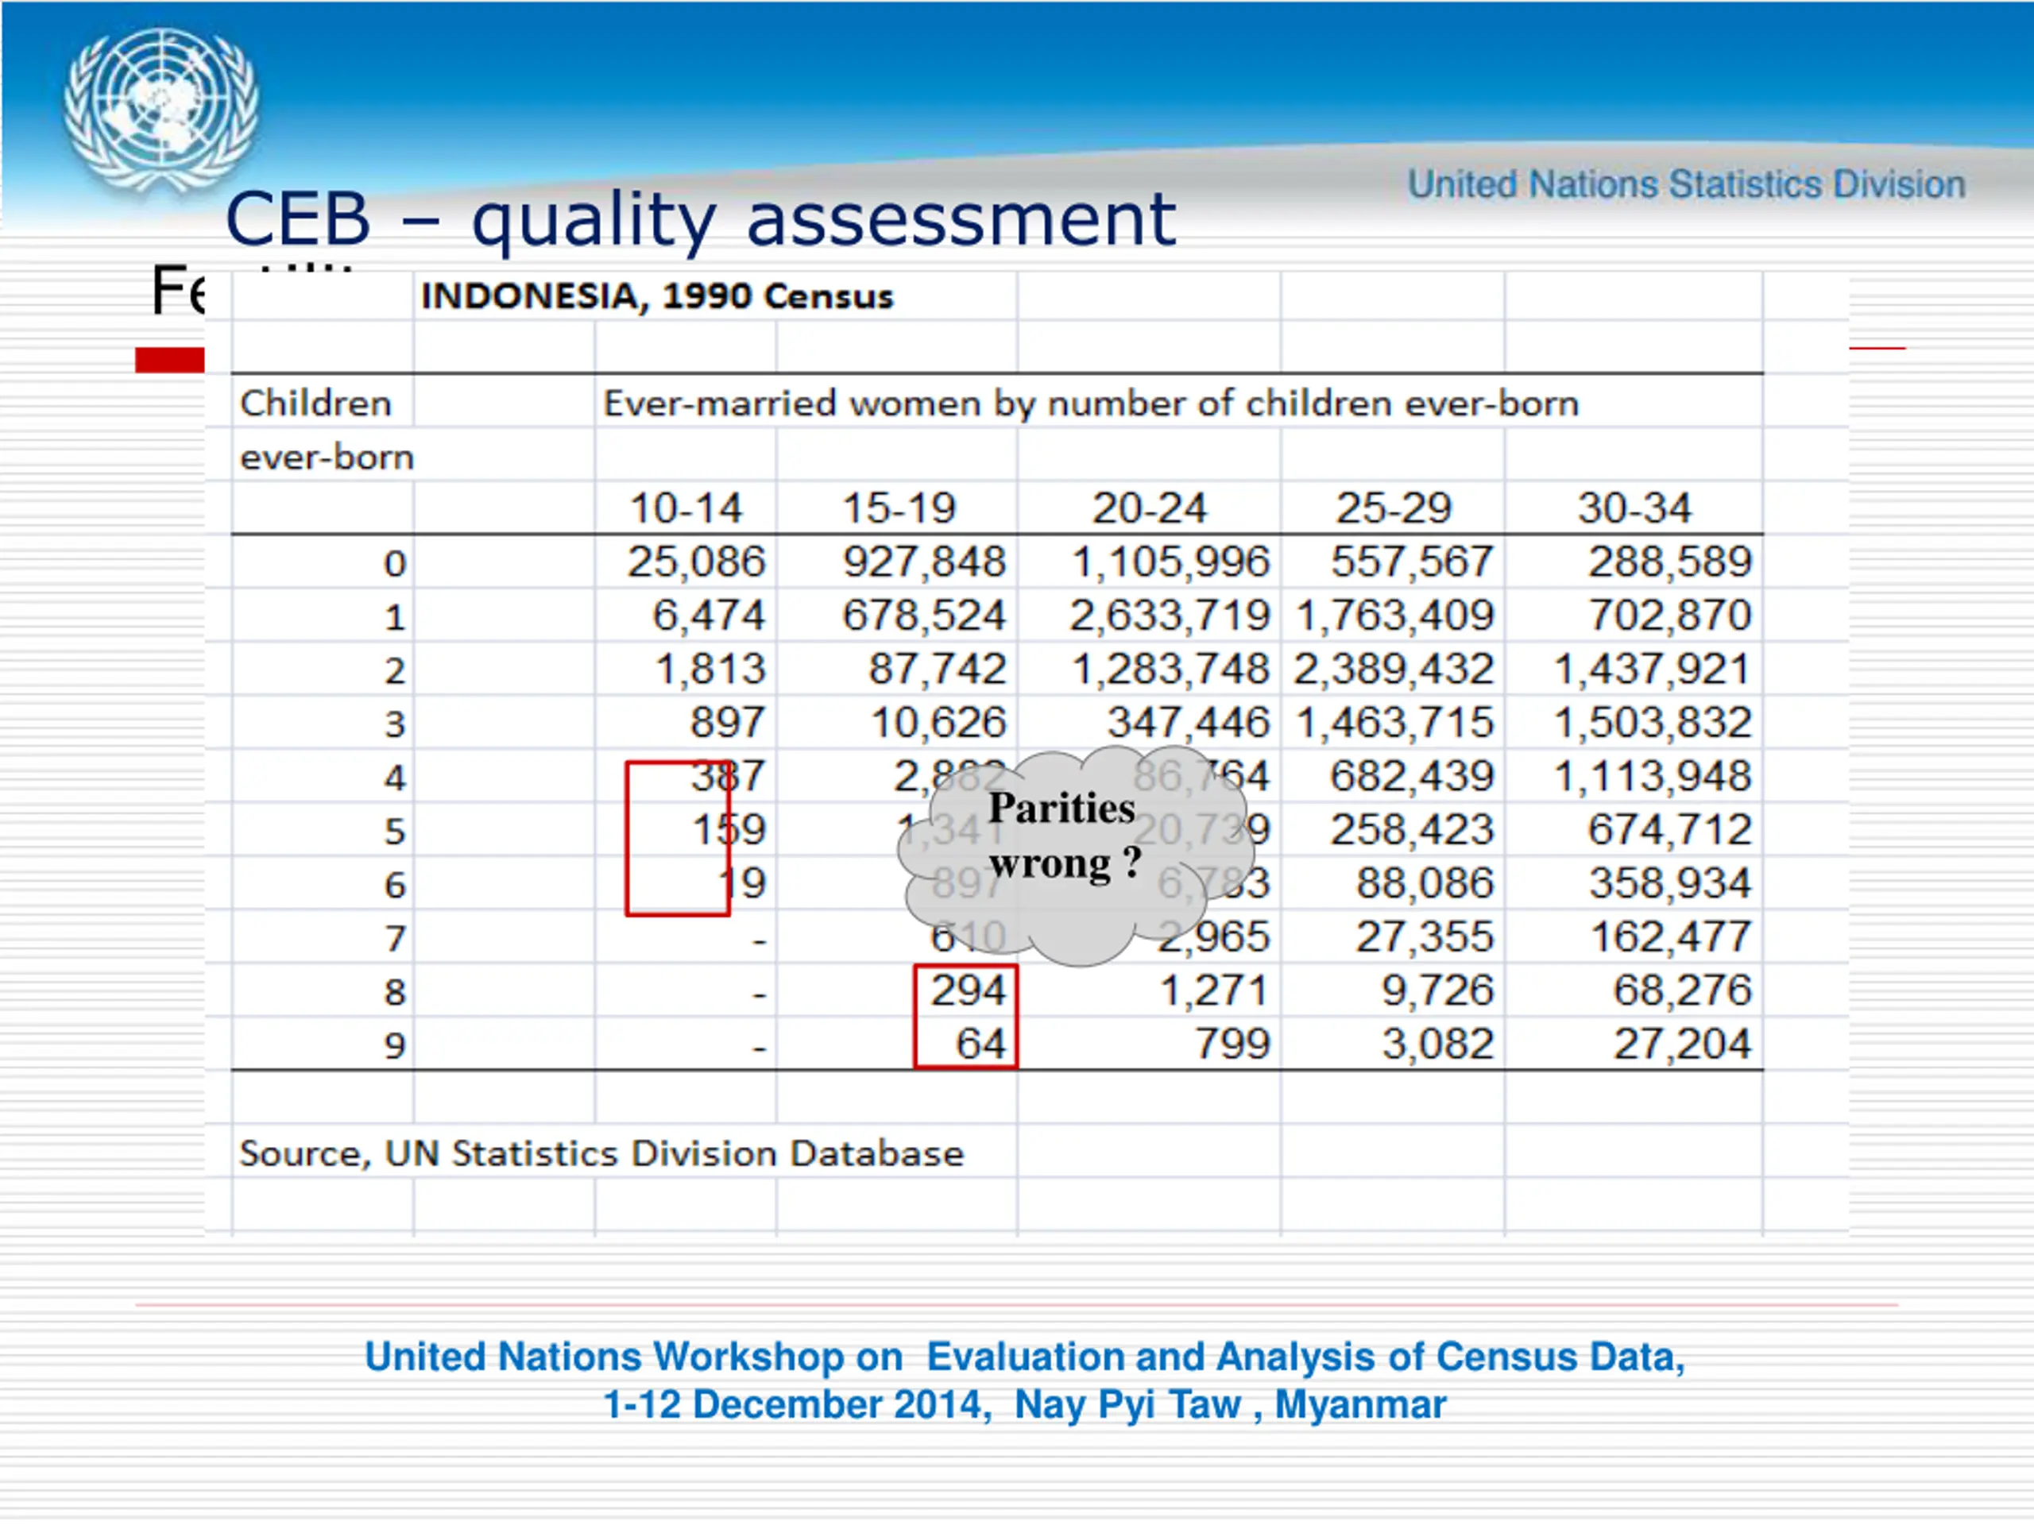The height and width of the screenshot is (1525, 2034).
Task: Select 'INDONESIA, 1990 Census' table heading
Action: (656, 297)
